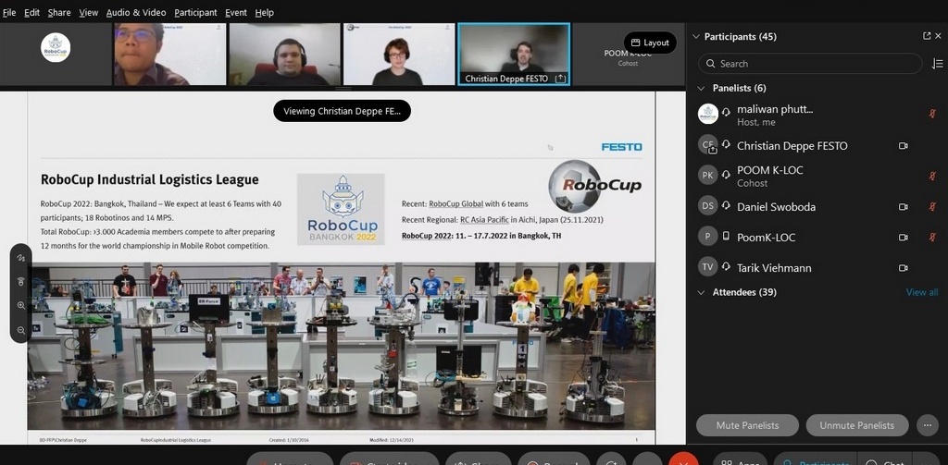Select the headphones participant in red chair thumbnail
This screenshot has height=465, width=948.
coord(284,55)
